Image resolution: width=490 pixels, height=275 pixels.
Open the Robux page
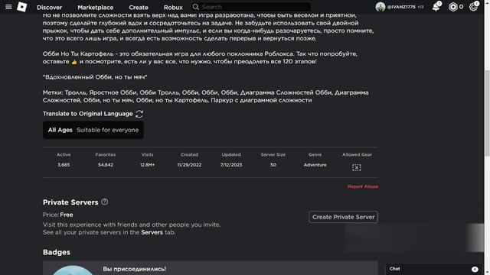(173, 7)
